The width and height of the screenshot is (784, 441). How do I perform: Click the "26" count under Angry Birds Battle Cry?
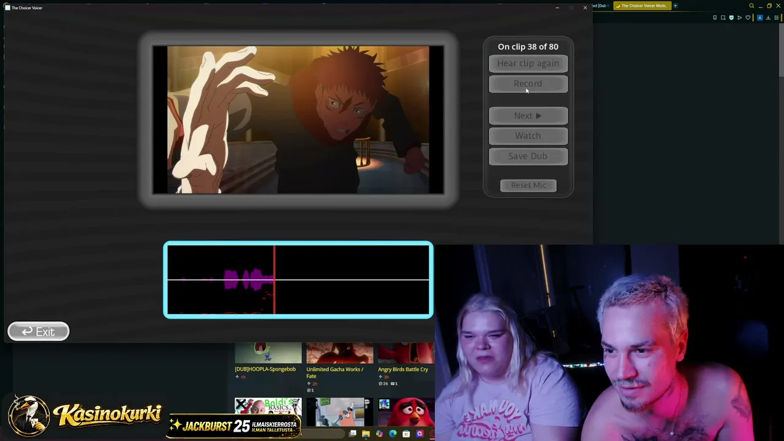[384, 384]
